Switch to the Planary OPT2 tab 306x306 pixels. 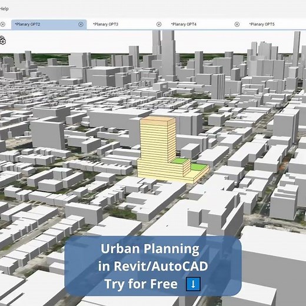pos(49,24)
